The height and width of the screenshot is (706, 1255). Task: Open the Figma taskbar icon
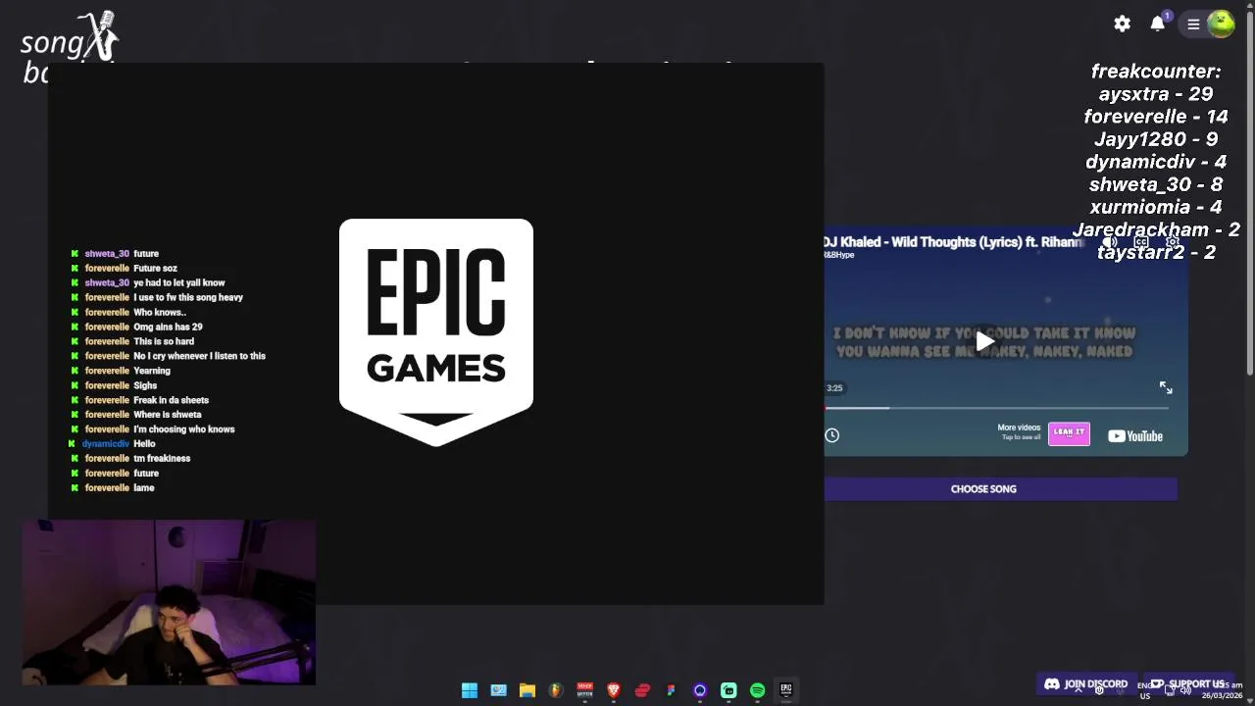pyautogui.click(x=671, y=690)
